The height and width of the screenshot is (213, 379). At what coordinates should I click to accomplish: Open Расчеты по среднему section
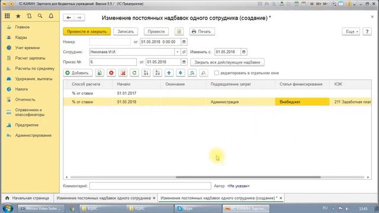click(x=35, y=69)
